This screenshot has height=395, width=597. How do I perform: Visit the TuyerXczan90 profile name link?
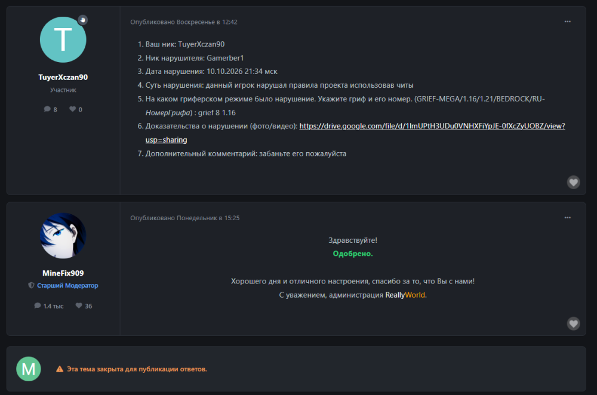63,77
